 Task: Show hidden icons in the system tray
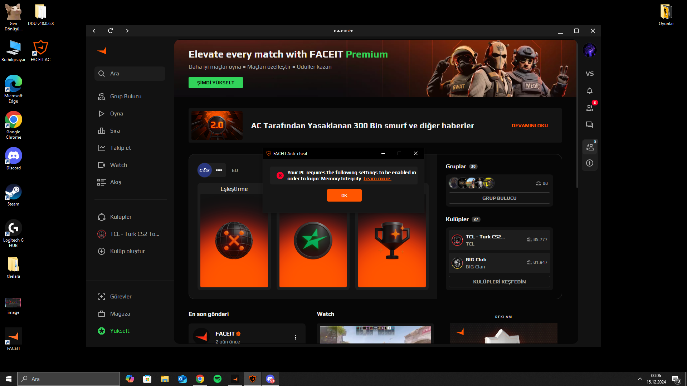tap(640, 379)
